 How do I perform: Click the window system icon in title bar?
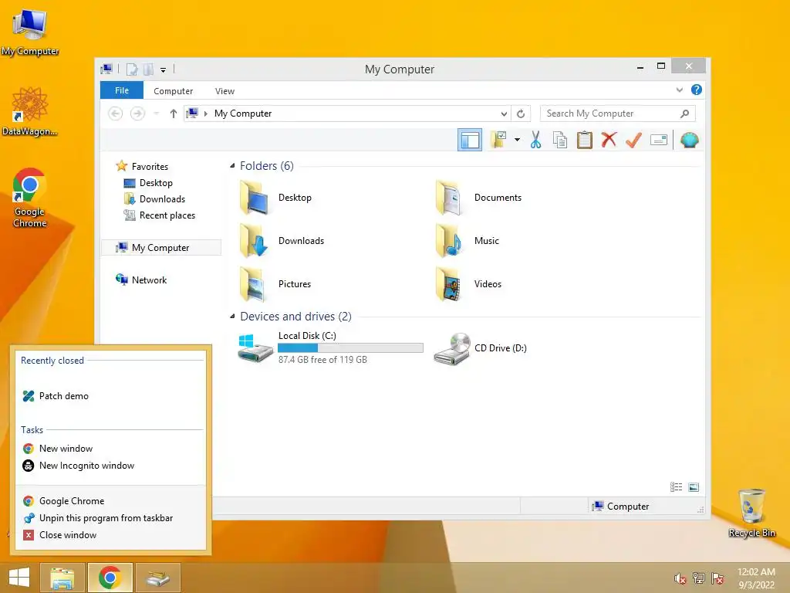(x=106, y=69)
